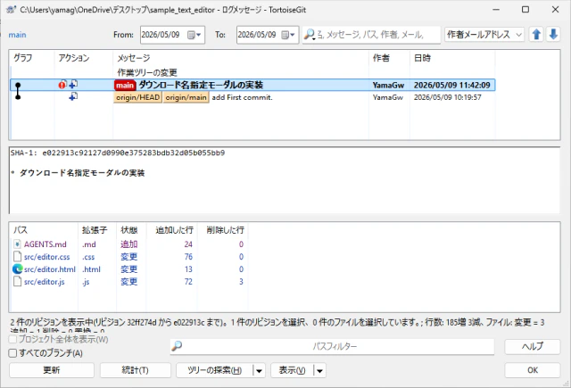The image size is (571, 388).
Task: Toggle the すべてのブランチ(A) checkbox
Action: click(x=12, y=353)
